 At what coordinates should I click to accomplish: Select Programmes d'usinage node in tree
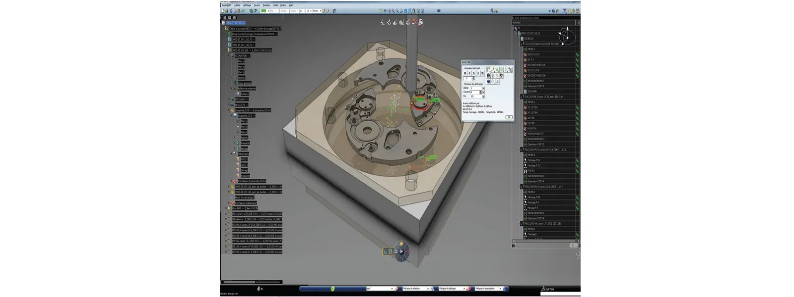coord(255,34)
